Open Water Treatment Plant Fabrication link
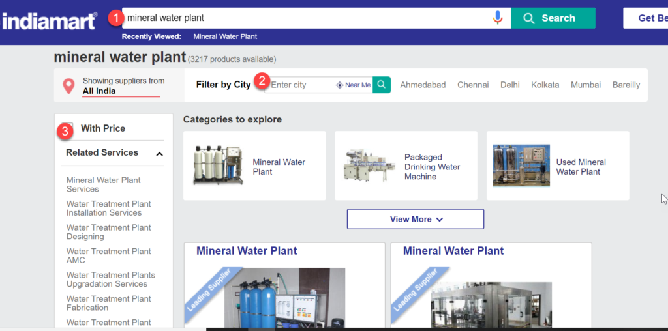The height and width of the screenshot is (331, 668). point(109,304)
